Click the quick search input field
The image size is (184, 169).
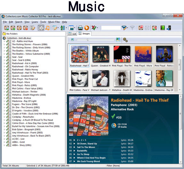111,28
